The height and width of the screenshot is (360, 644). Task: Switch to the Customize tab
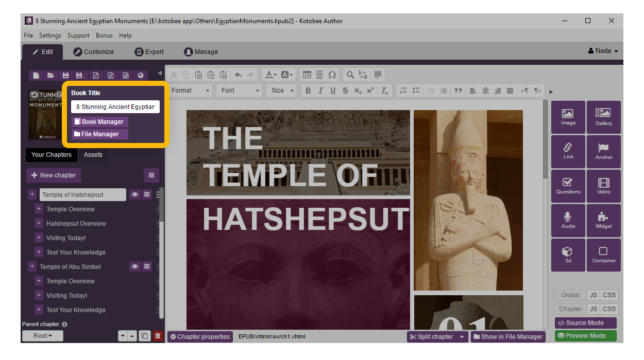point(93,52)
